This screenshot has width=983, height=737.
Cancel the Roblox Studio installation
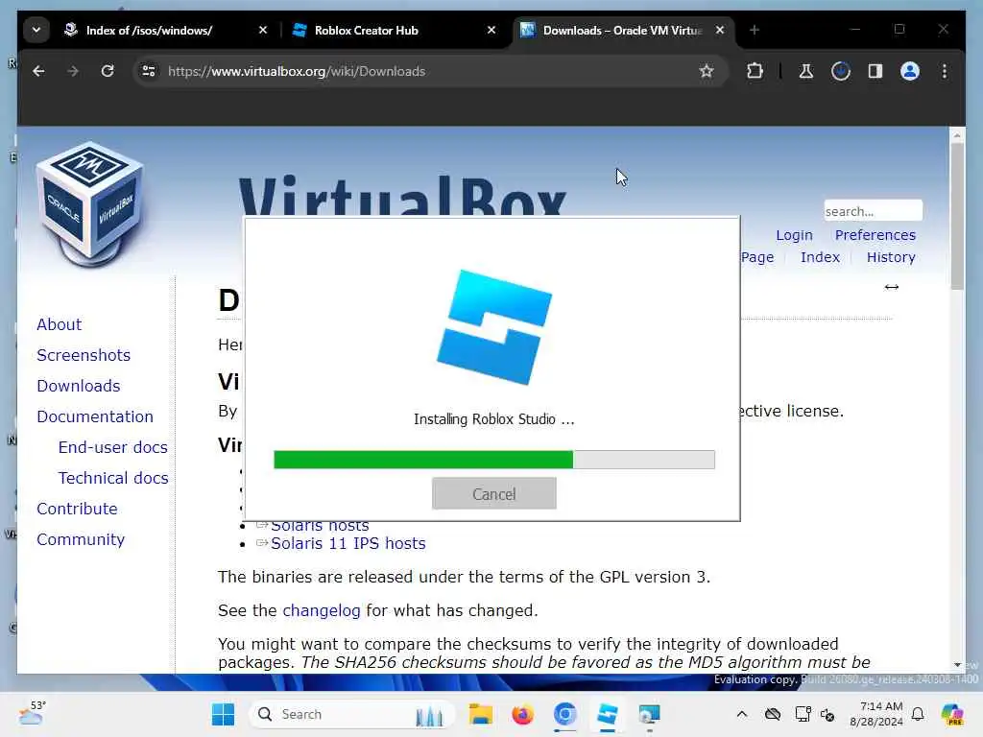[494, 494]
